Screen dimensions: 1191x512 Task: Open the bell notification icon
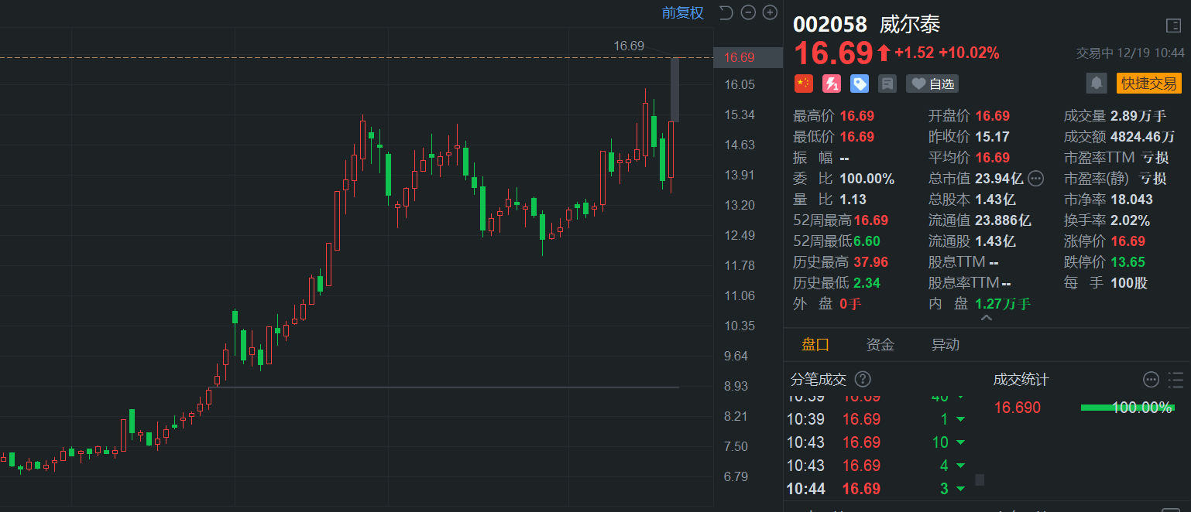1097,83
